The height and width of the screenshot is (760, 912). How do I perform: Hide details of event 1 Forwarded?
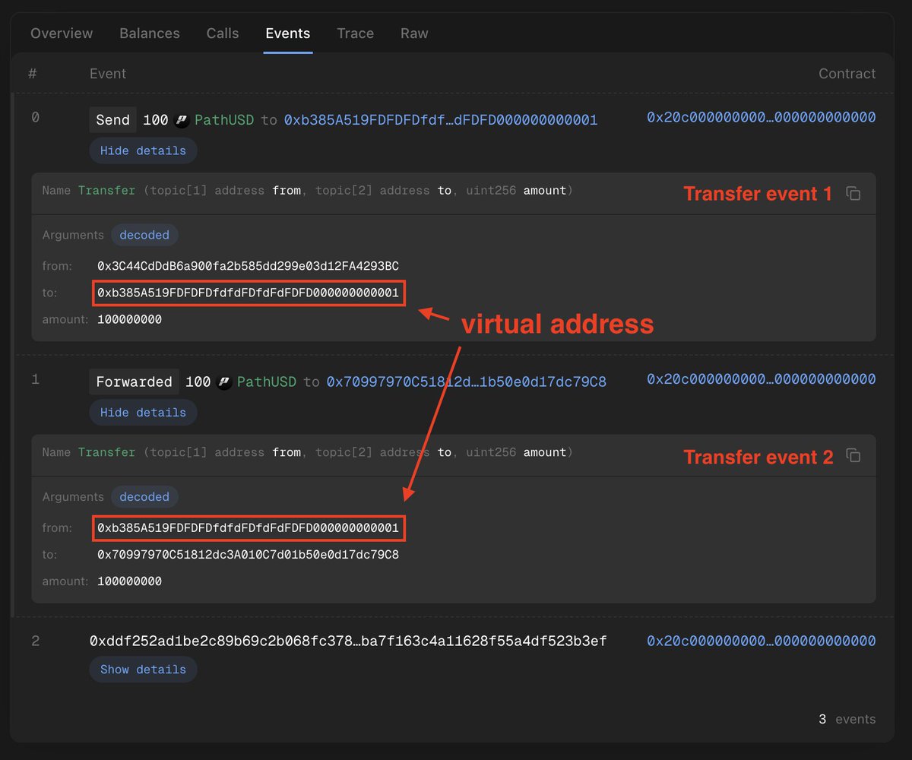click(143, 413)
